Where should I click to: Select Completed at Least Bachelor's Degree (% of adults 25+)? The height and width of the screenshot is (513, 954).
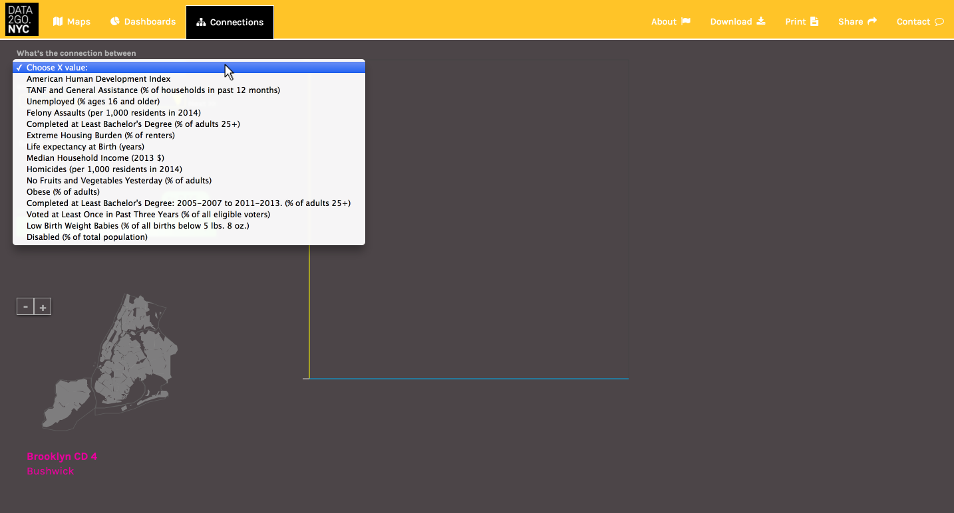click(x=189, y=124)
